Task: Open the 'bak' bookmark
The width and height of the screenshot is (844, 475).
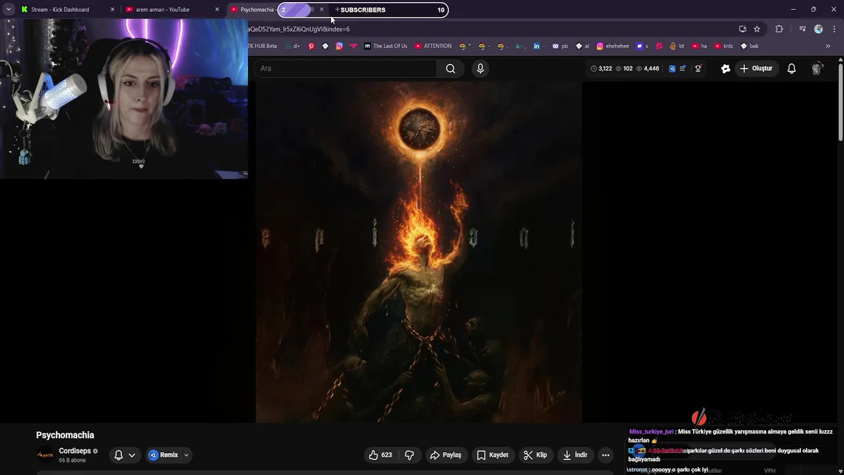Action: coord(750,46)
